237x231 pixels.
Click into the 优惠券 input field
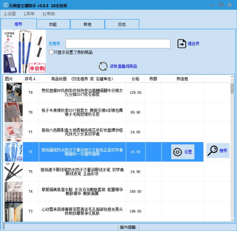tap(118, 44)
